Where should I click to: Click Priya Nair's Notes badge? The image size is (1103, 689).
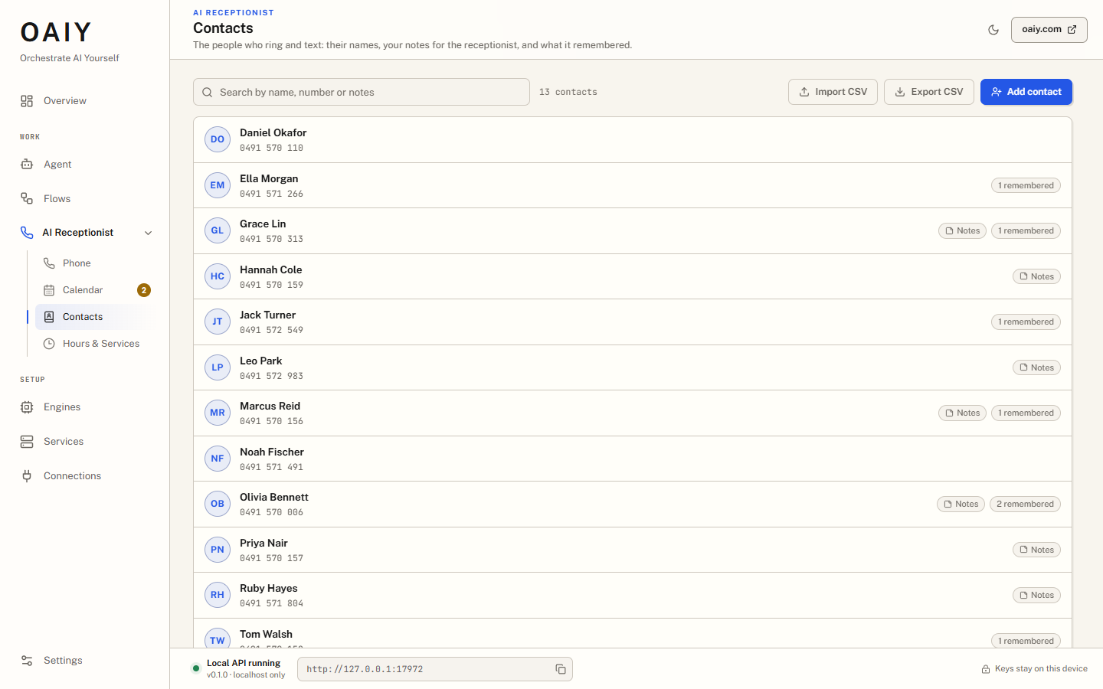1036,550
